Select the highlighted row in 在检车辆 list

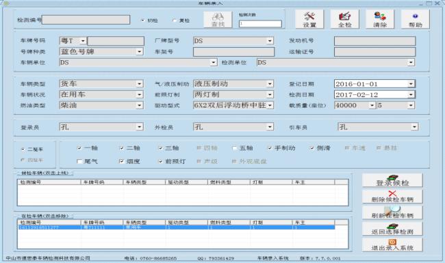(176, 227)
